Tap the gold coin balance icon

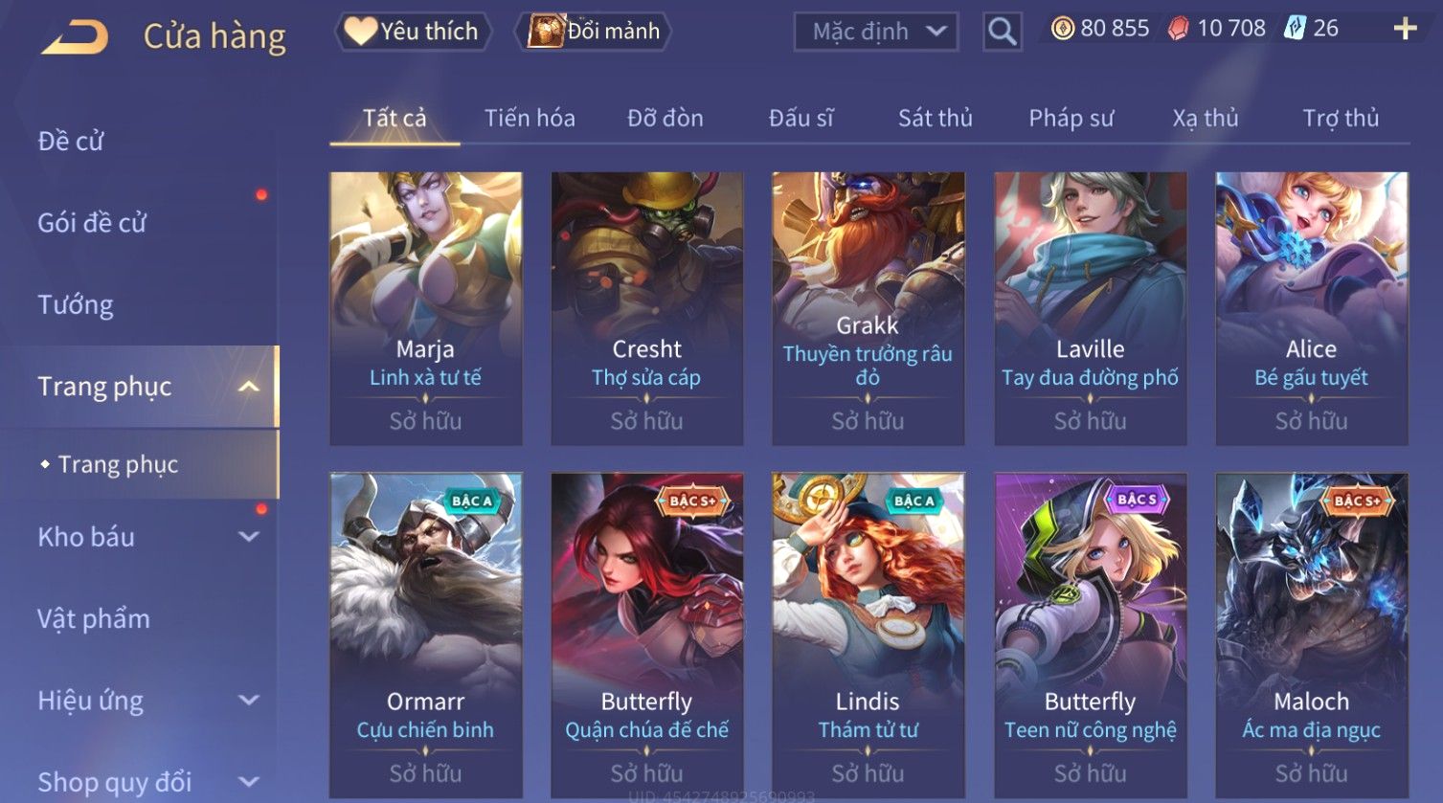[1062, 29]
